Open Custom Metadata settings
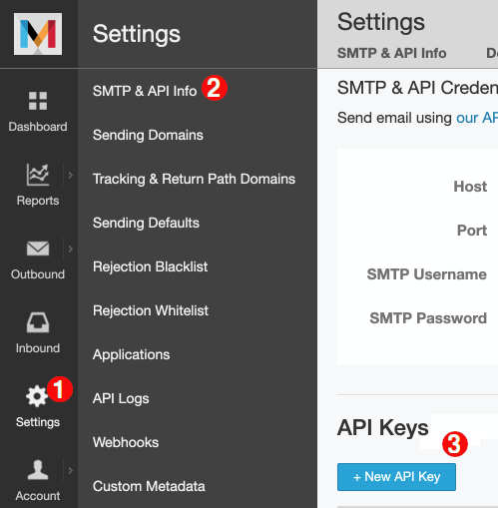The width and height of the screenshot is (498, 508). click(149, 486)
